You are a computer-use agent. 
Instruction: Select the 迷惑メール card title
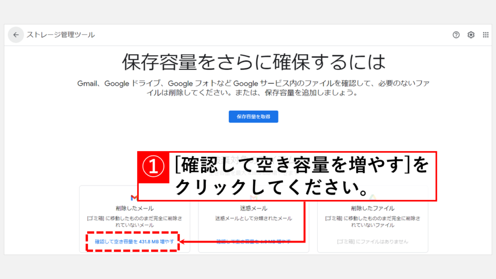click(253, 208)
